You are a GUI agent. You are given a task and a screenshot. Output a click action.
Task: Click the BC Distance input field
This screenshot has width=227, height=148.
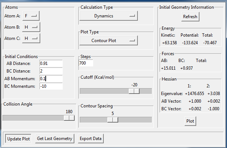tap(51, 71)
